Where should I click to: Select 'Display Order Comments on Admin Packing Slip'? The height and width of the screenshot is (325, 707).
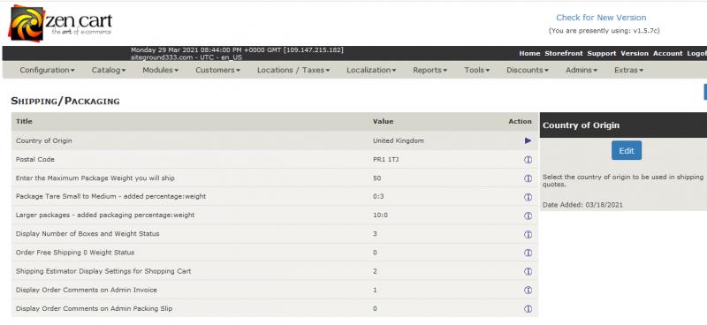coord(94,309)
